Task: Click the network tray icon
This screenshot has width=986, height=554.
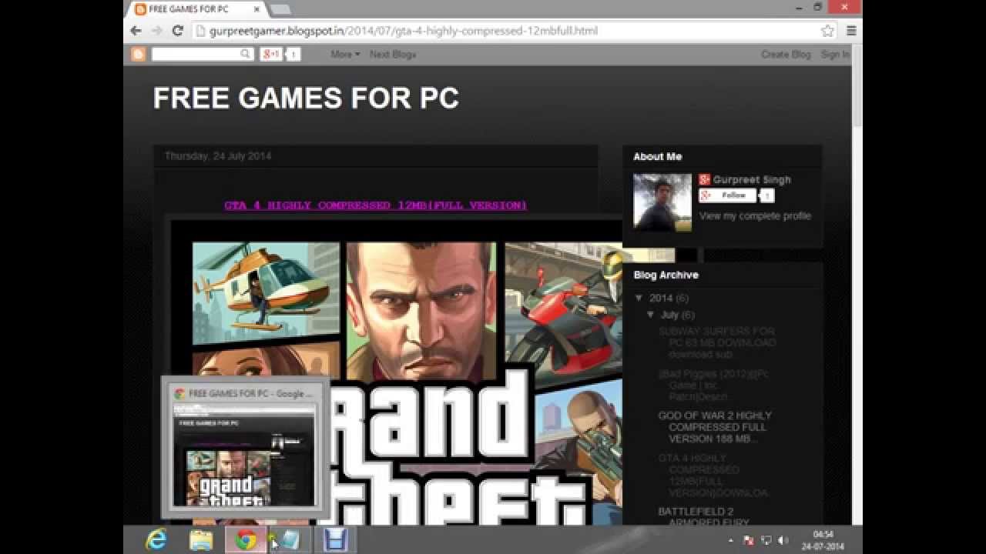Action: pyautogui.click(x=766, y=541)
